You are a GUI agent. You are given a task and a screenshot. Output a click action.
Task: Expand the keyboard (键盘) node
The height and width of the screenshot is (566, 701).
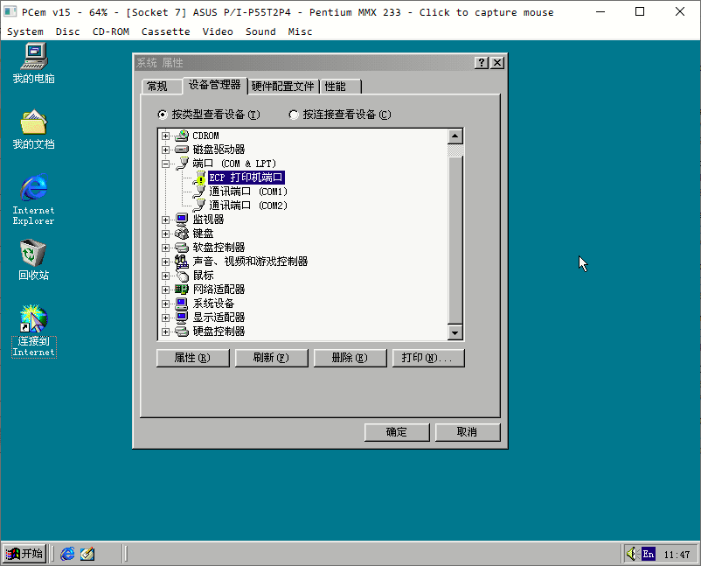[x=165, y=234]
